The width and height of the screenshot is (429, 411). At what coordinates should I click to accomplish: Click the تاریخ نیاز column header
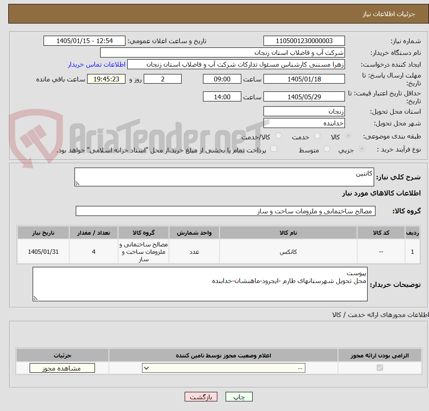tap(43, 232)
